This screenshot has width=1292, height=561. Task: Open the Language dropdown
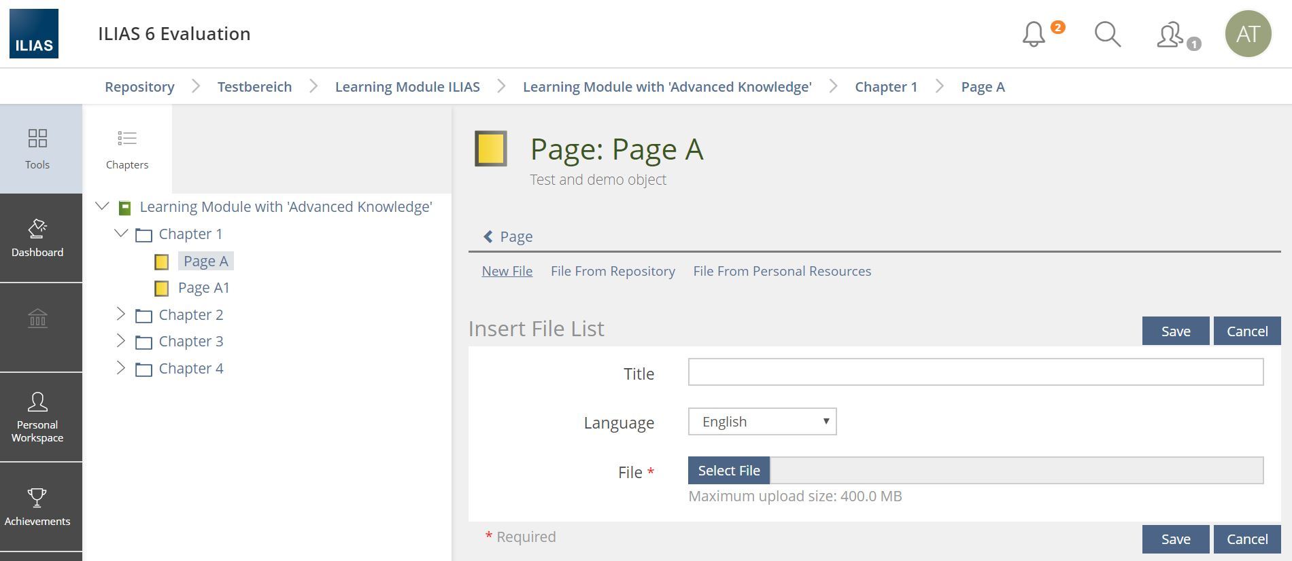[x=762, y=422]
